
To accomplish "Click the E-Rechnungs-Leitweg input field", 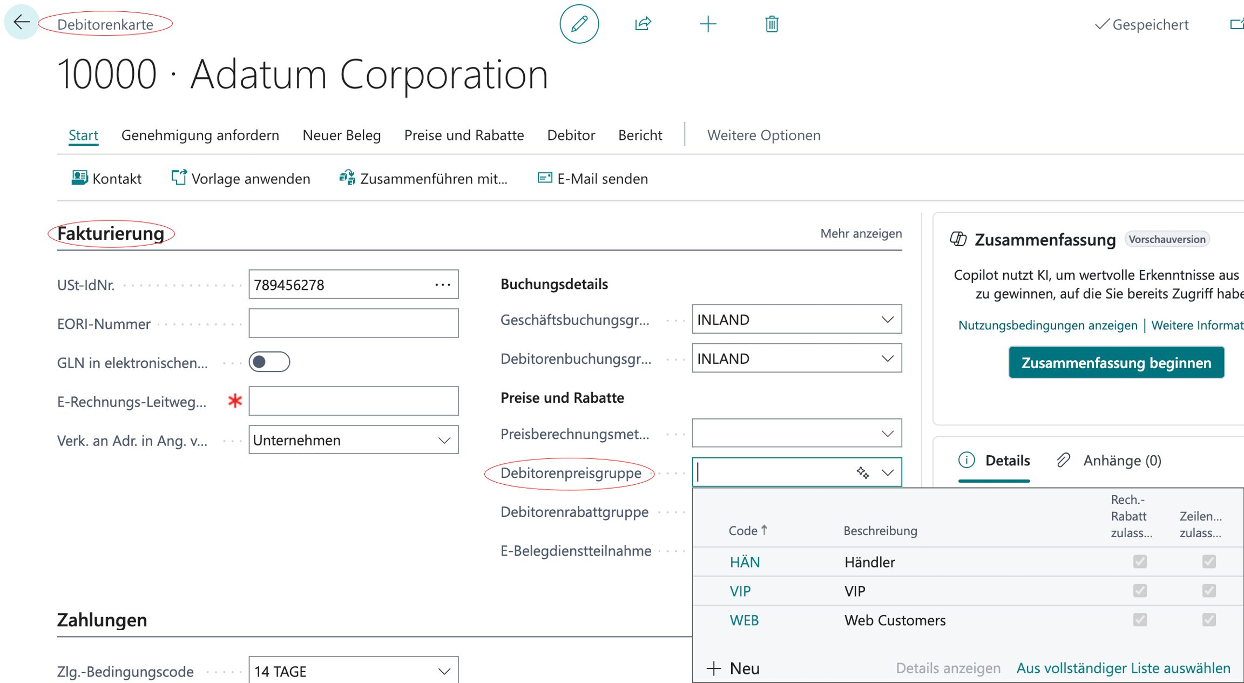I will point(354,401).
